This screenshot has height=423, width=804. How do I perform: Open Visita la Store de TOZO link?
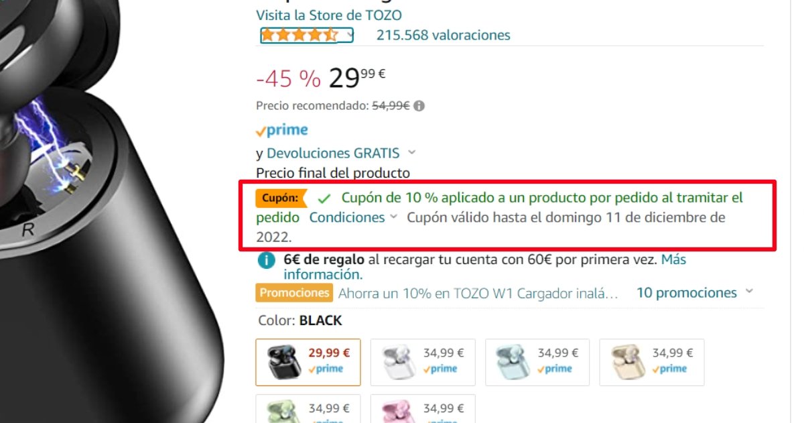pyautogui.click(x=329, y=15)
